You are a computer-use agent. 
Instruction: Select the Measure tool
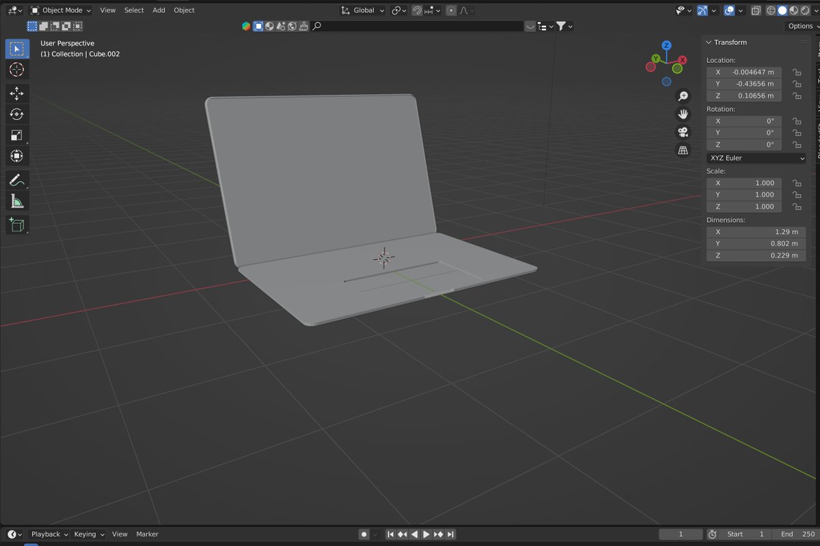pos(17,201)
